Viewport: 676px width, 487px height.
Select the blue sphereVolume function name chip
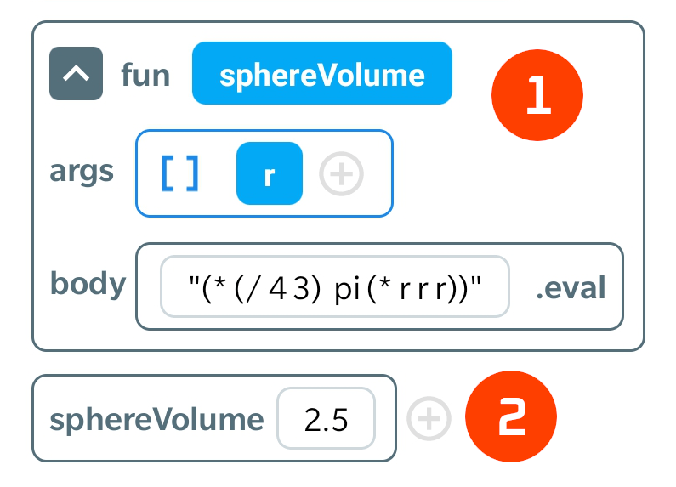tap(321, 74)
